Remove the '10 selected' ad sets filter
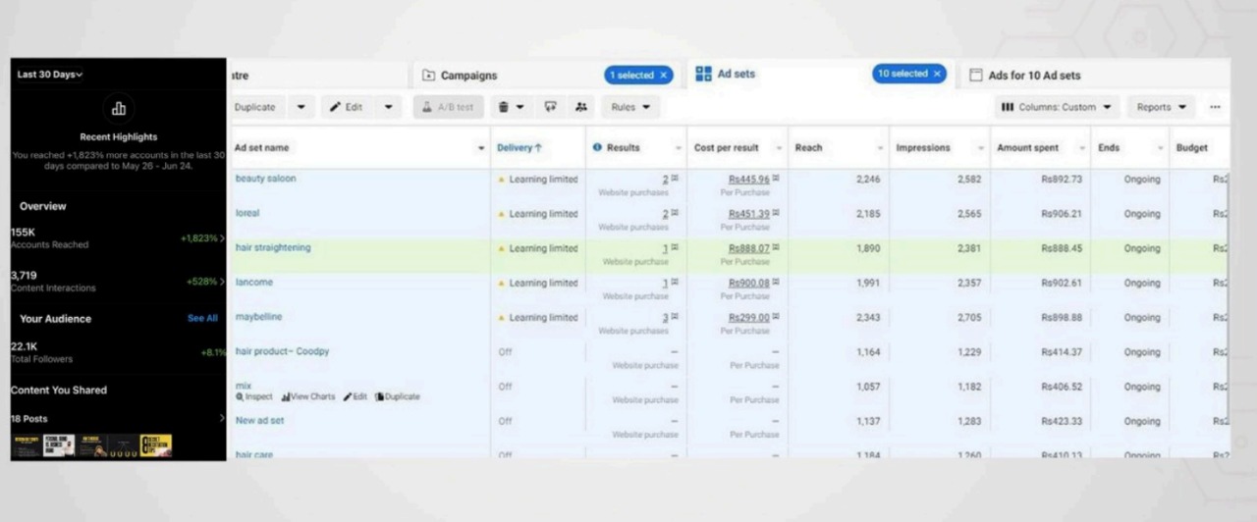 click(x=937, y=74)
